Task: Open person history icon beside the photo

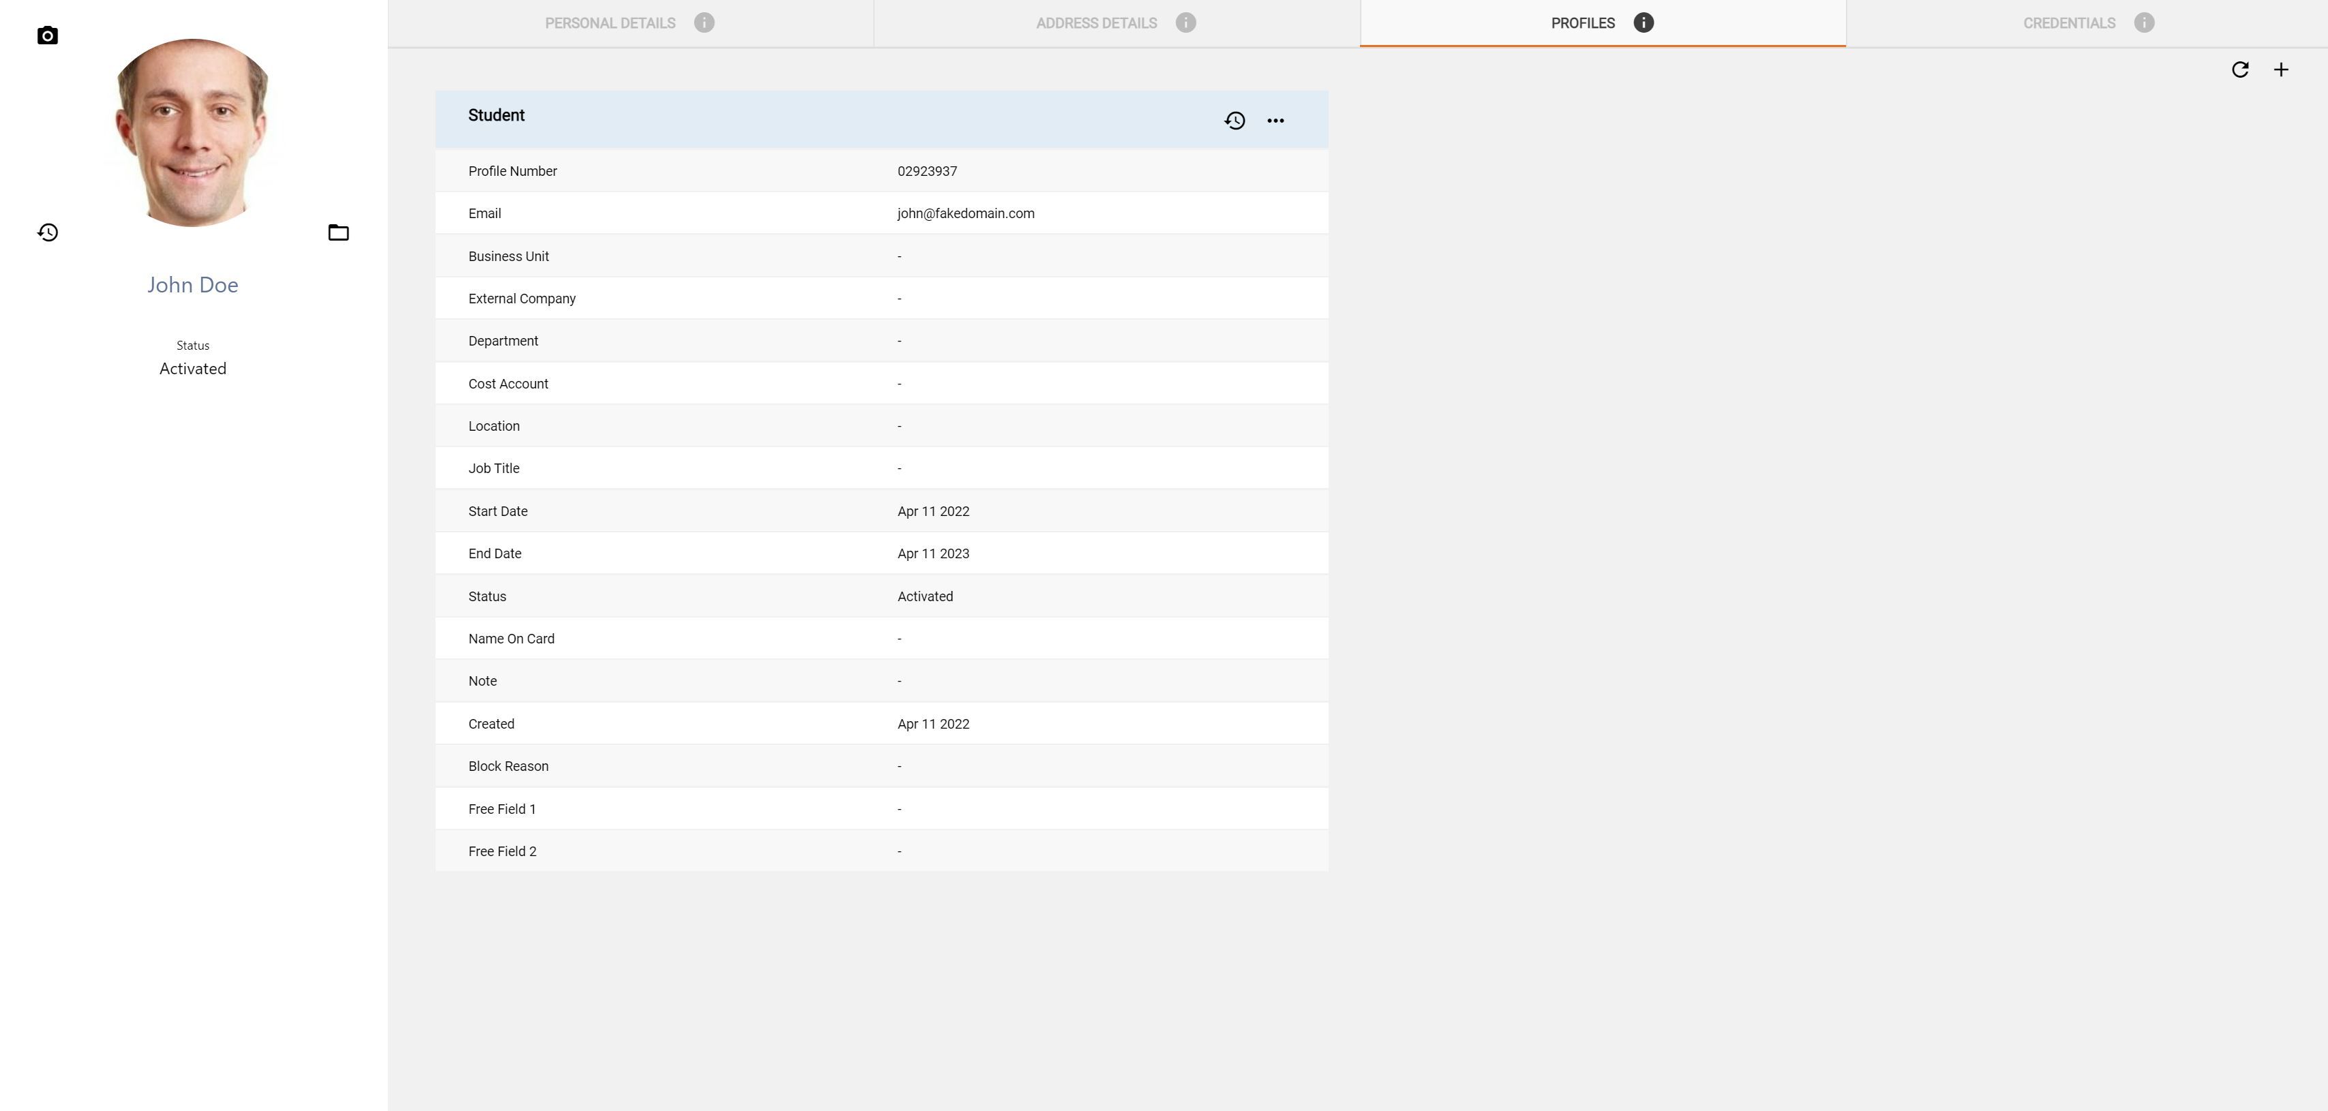Action: [x=48, y=233]
